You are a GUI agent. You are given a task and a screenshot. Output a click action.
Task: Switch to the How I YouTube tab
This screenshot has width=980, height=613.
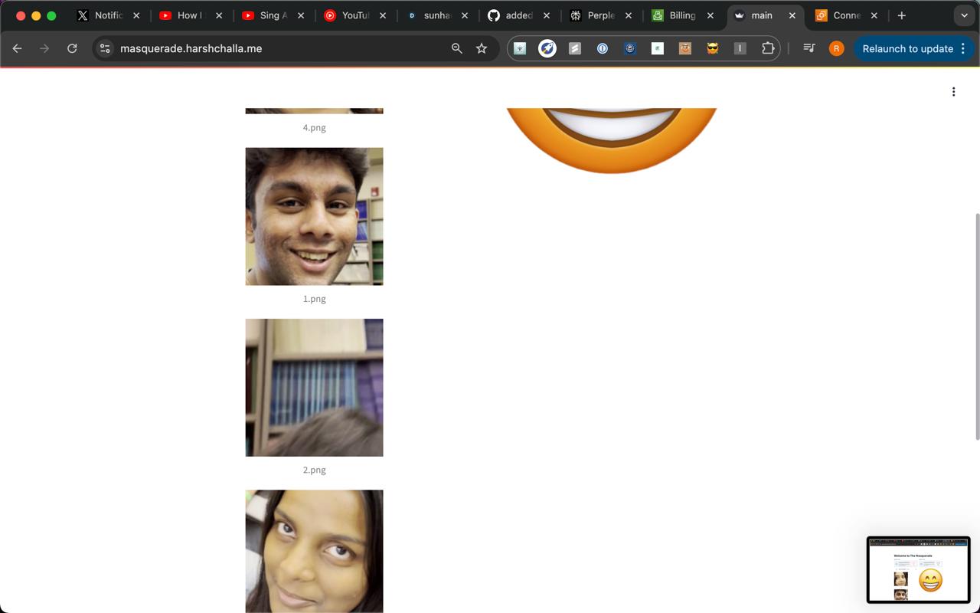point(191,15)
